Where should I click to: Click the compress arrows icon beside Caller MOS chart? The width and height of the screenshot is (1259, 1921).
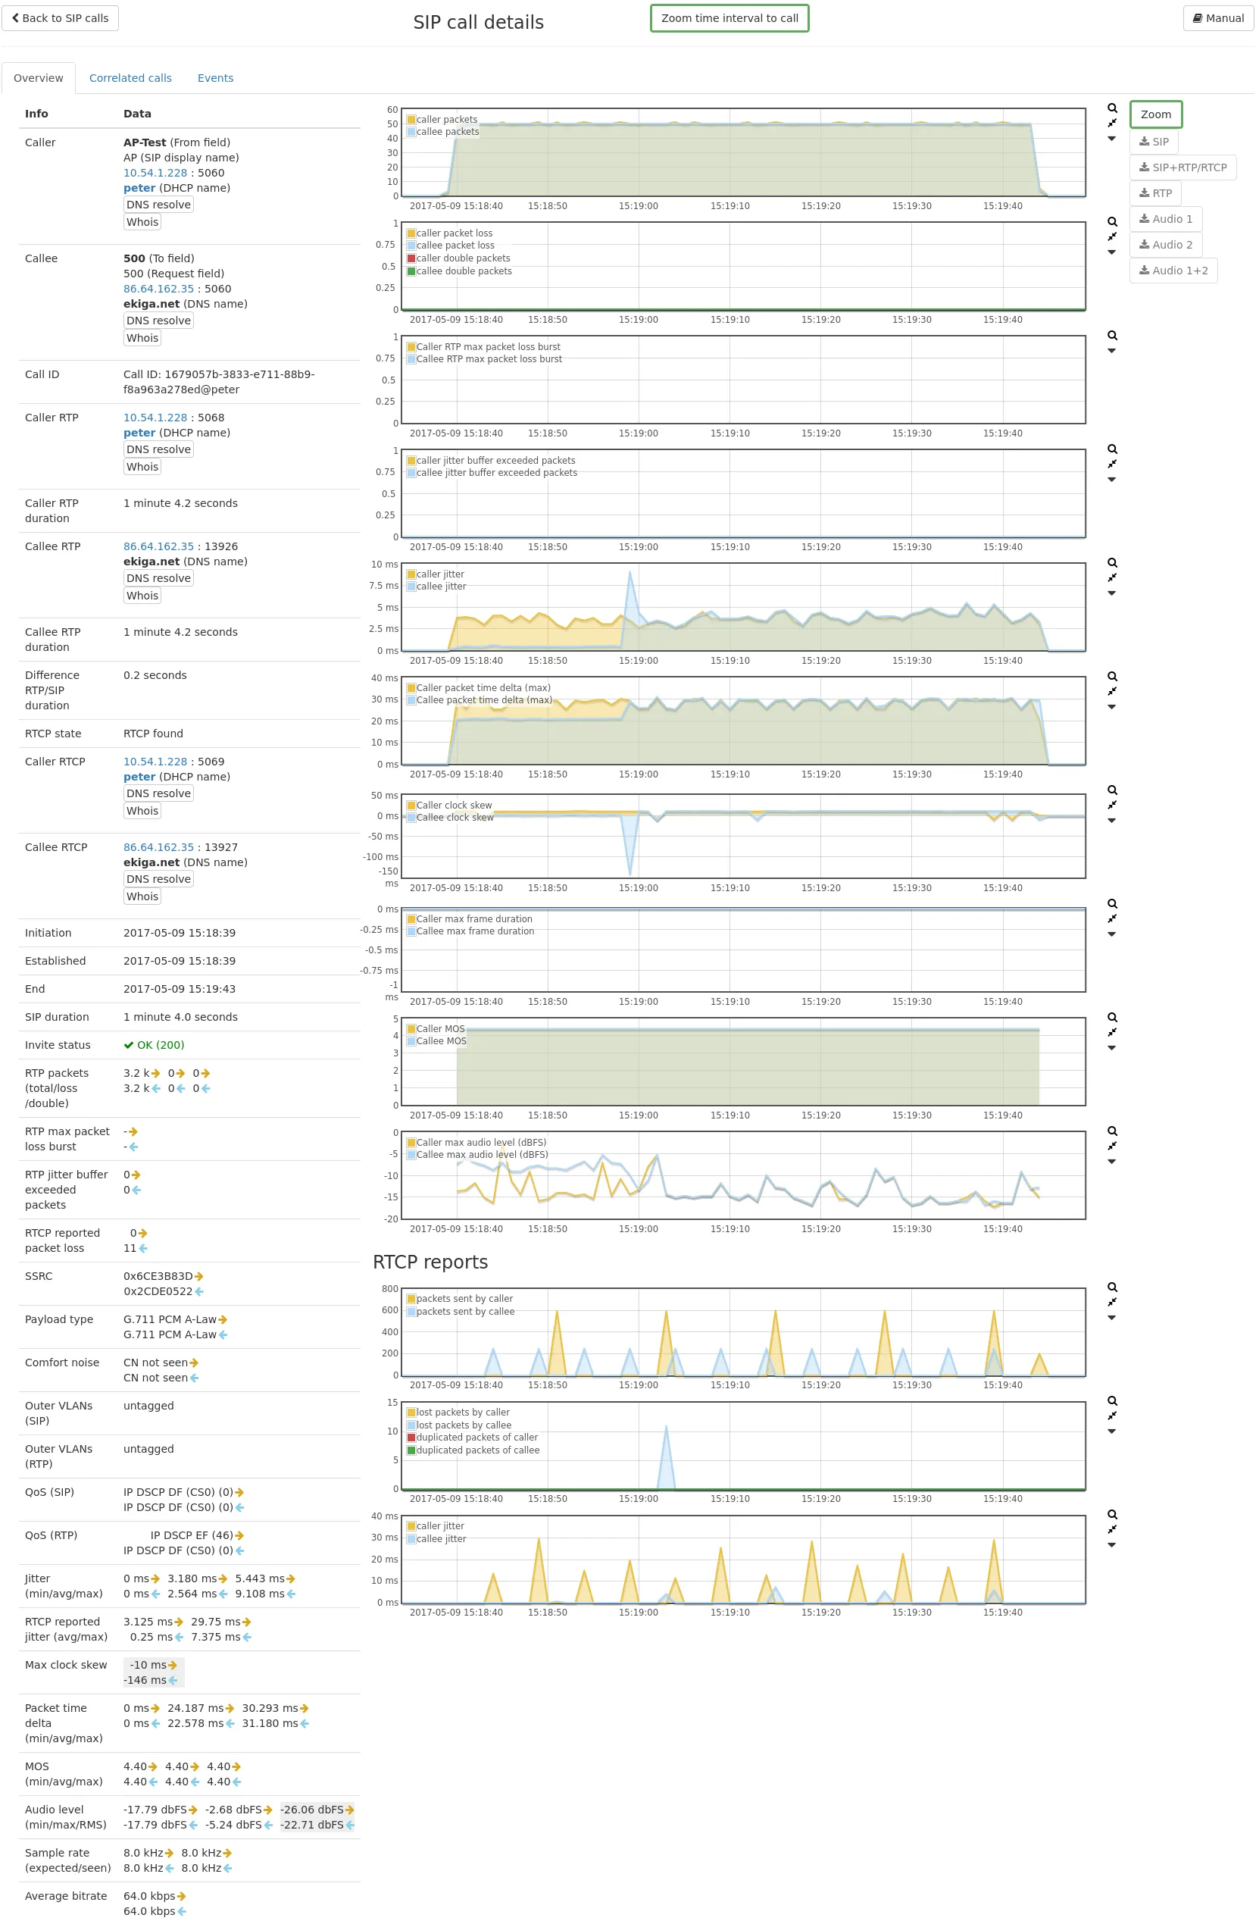[x=1111, y=1032]
